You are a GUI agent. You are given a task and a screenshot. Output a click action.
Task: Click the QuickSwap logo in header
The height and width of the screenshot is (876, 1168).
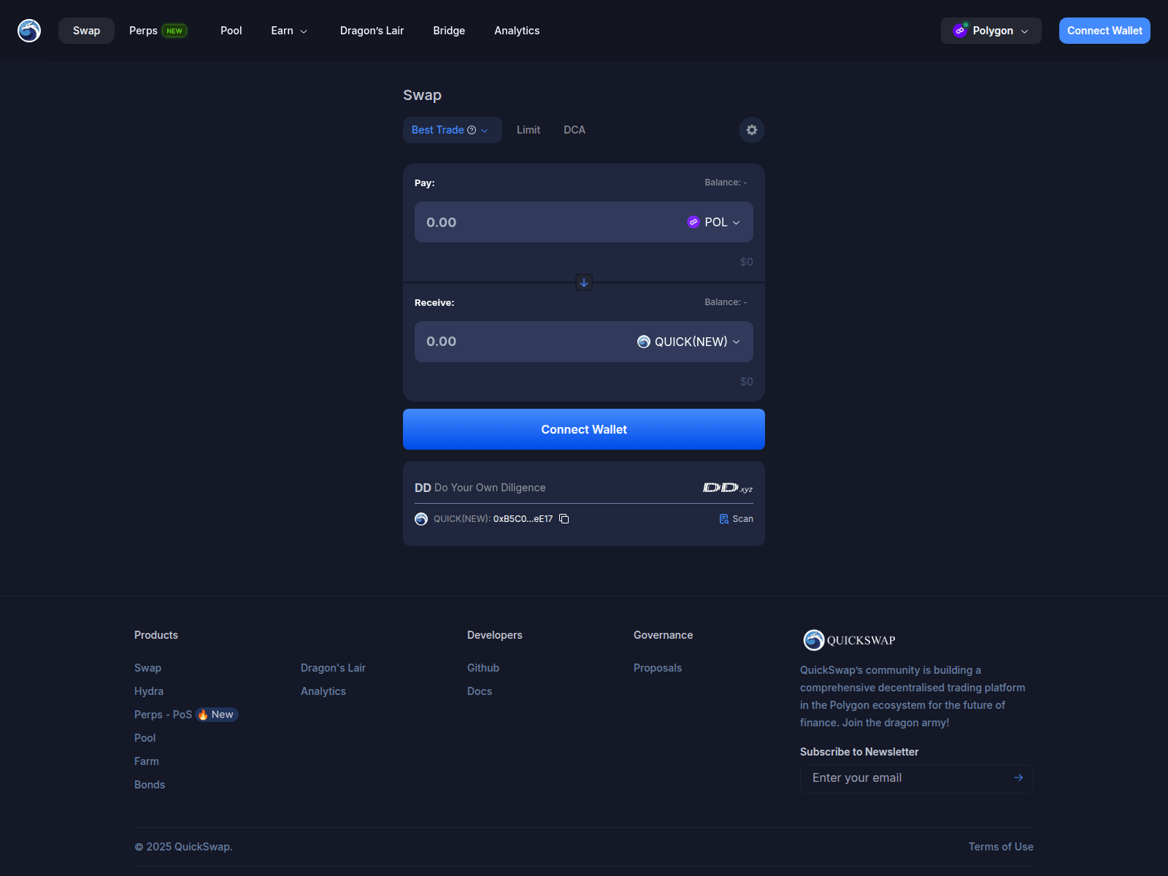pyautogui.click(x=29, y=31)
